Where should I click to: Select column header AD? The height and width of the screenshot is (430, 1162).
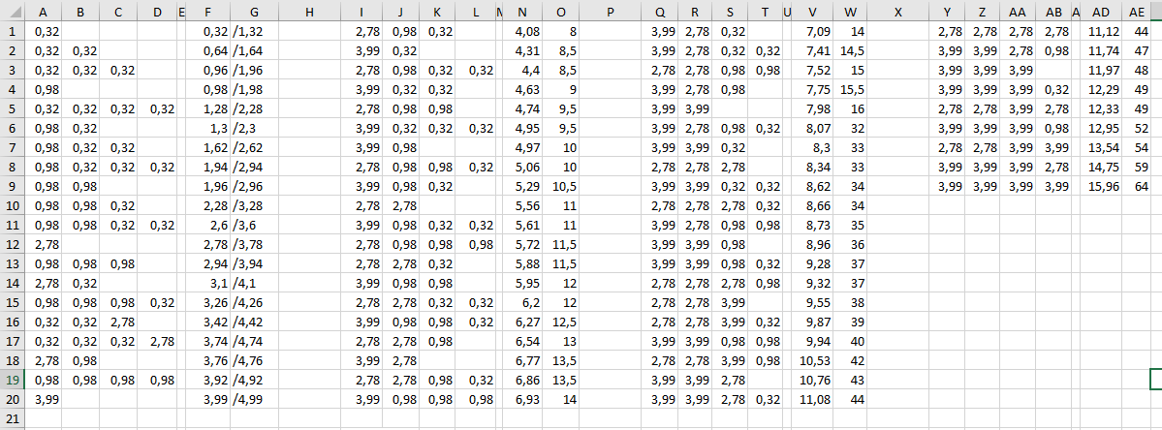click(x=1101, y=12)
